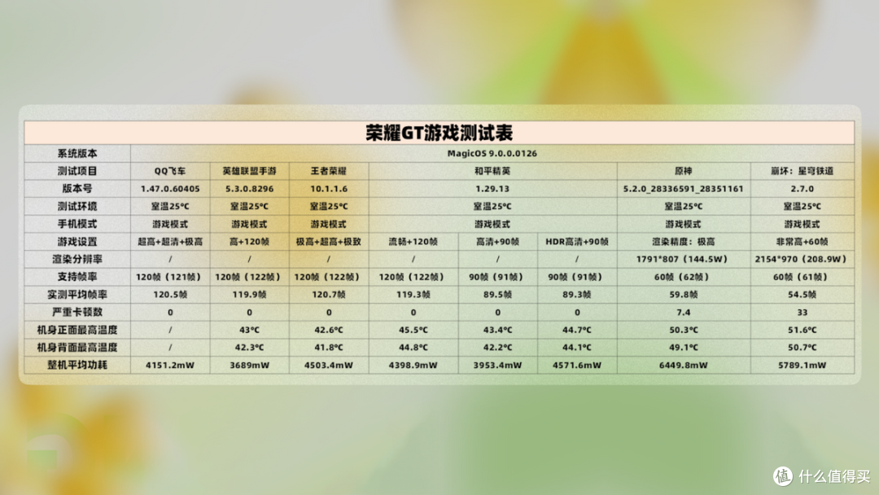
Task: Click power value "5789.1mW"
Action: click(x=802, y=365)
